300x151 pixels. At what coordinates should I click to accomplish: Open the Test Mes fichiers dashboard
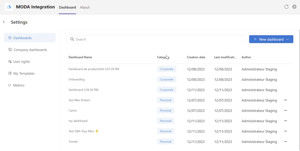(x=79, y=100)
